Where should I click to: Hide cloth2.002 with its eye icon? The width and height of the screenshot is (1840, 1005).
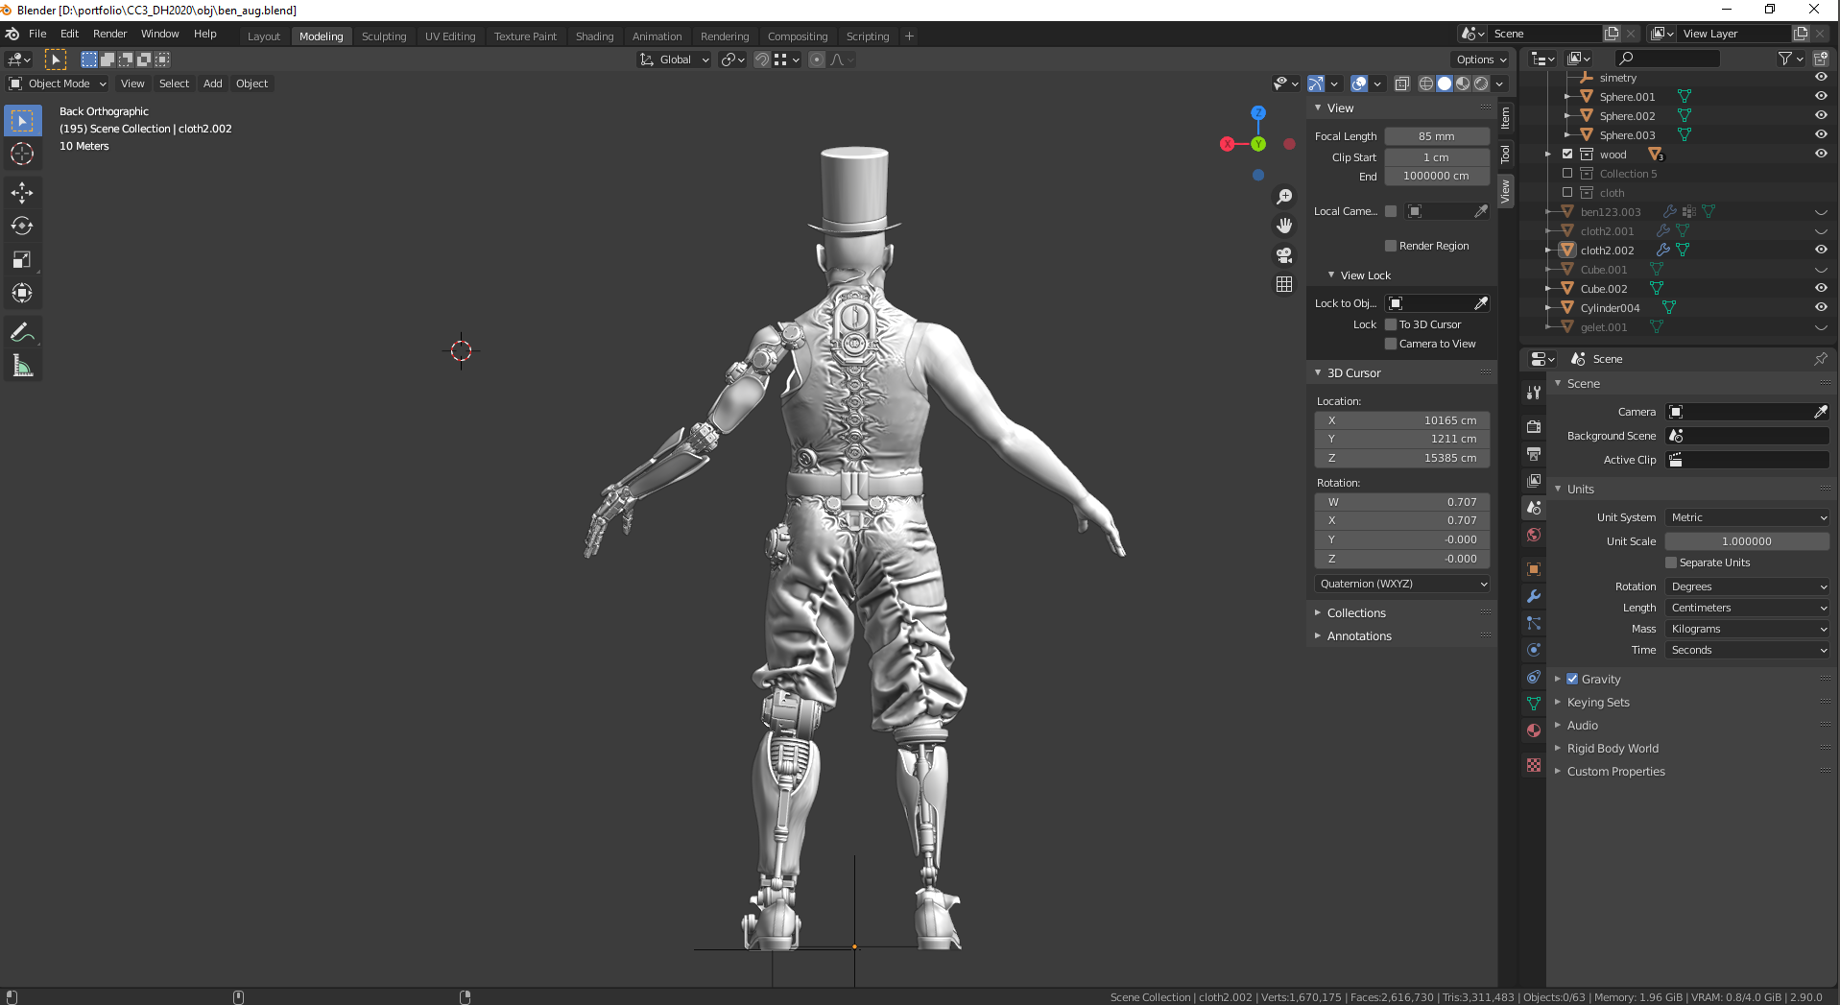1820,250
